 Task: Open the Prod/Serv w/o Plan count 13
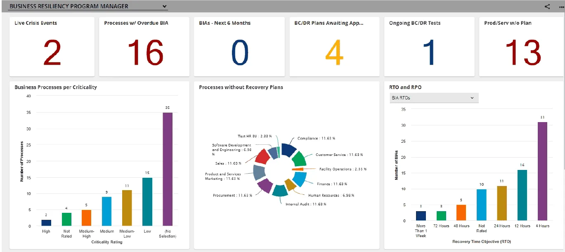(x=522, y=53)
